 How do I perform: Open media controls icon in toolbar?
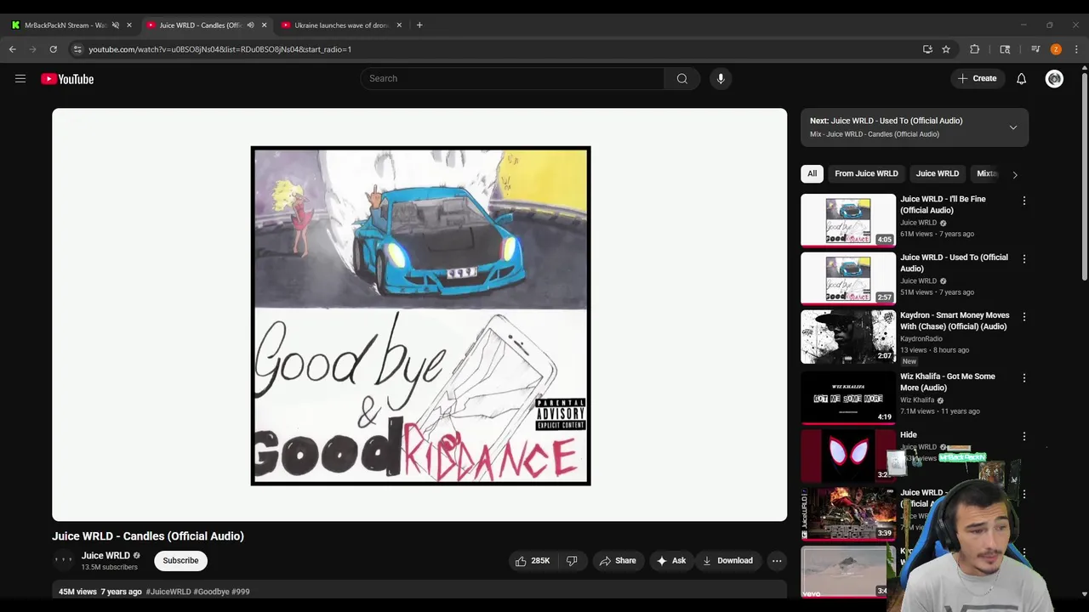pyautogui.click(x=1035, y=49)
